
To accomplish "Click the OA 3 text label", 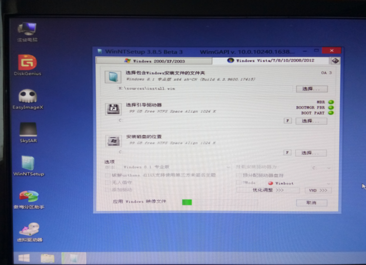I will [326, 73].
